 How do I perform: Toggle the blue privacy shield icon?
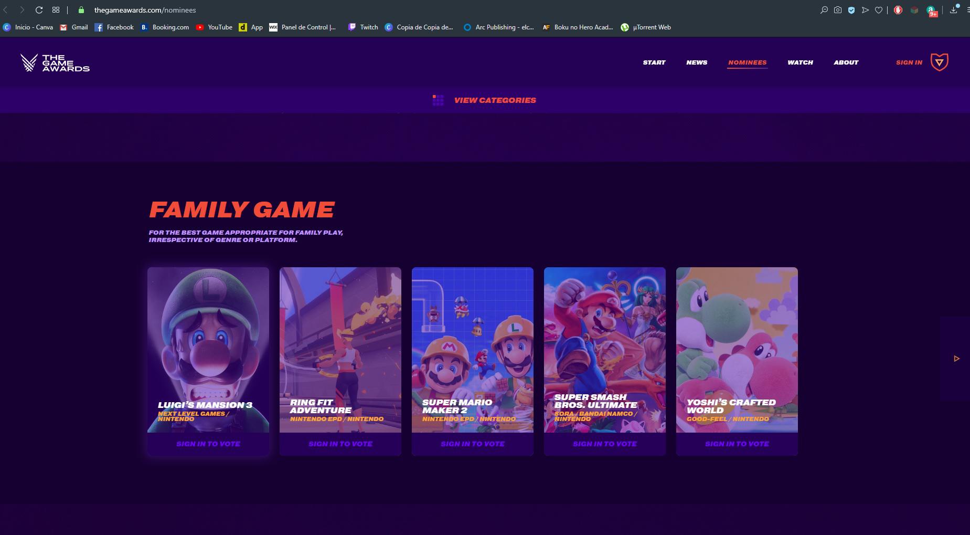[851, 10]
